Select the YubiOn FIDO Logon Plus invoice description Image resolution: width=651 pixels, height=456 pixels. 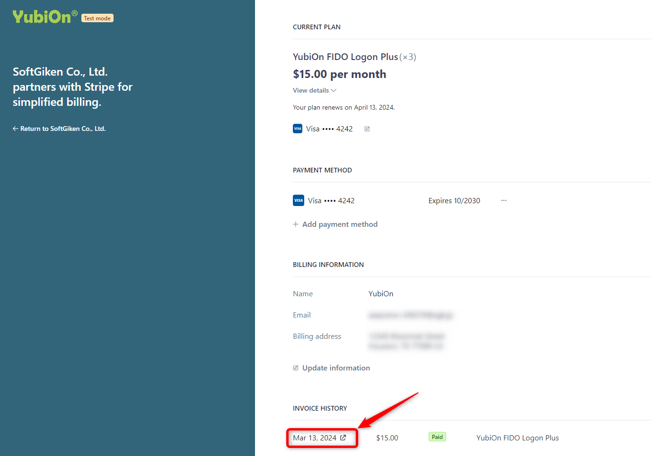click(x=517, y=438)
